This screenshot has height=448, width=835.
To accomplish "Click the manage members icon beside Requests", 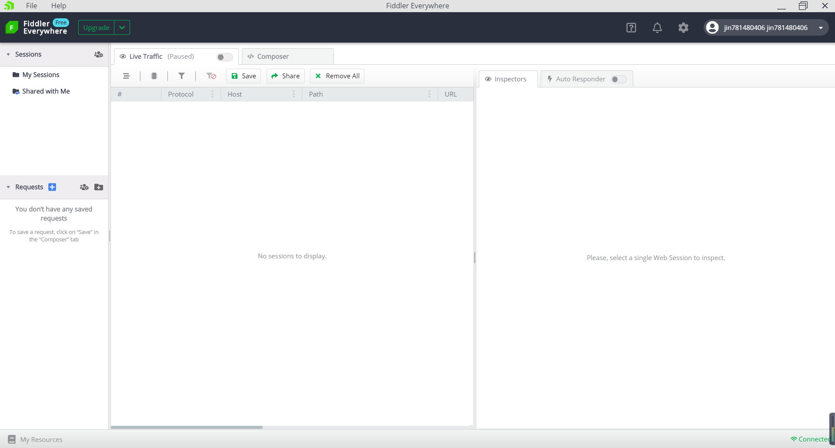I will (x=84, y=187).
